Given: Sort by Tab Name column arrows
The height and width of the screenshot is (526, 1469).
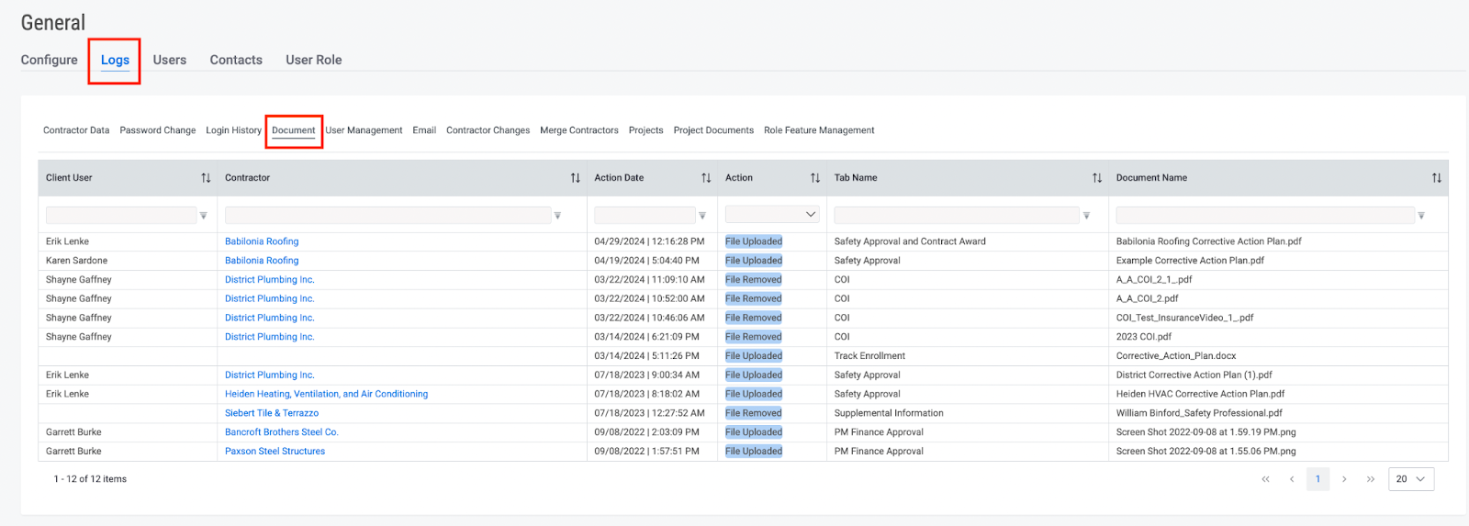Looking at the screenshot, I should click(x=1097, y=178).
